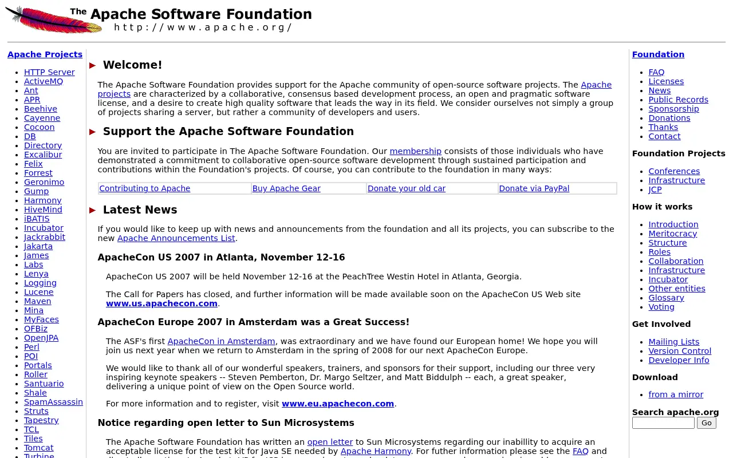Screen dimensions: 733x458
Task: Follow the www.eu.apachecon.com link
Action: pos(338,404)
